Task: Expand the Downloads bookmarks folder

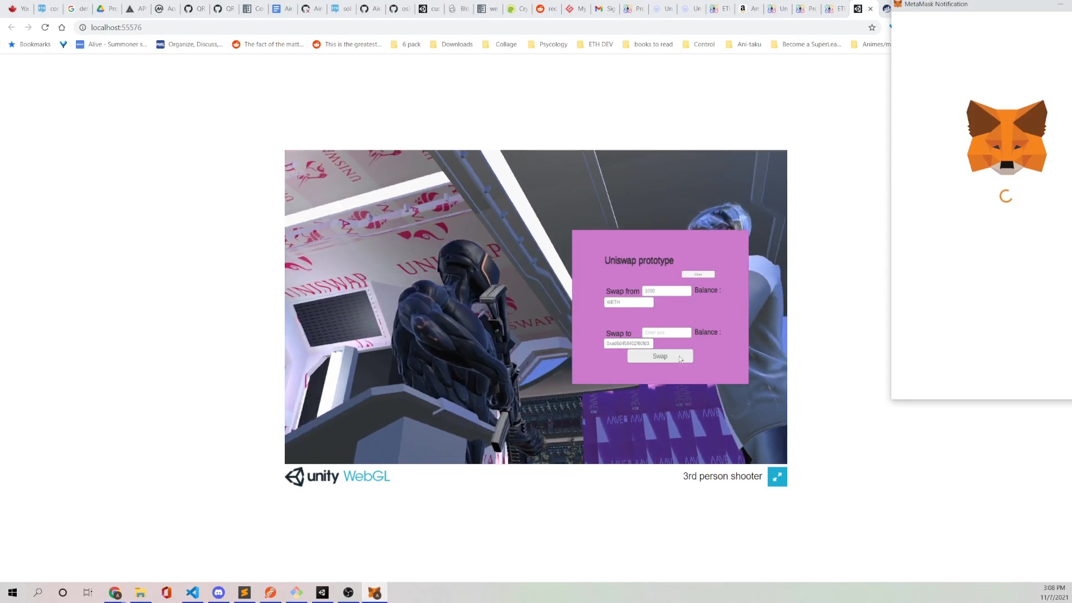Action: click(x=451, y=44)
